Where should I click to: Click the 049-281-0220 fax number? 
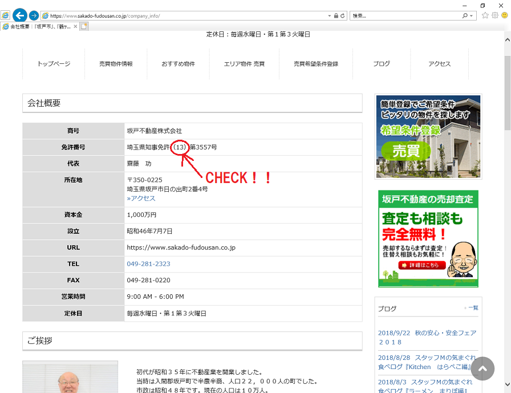point(149,280)
